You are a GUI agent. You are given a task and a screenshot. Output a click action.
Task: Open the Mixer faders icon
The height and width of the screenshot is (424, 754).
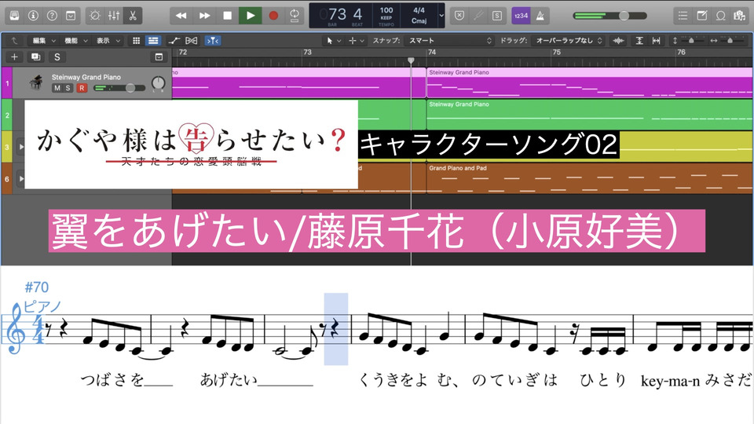tap(114, 16)
